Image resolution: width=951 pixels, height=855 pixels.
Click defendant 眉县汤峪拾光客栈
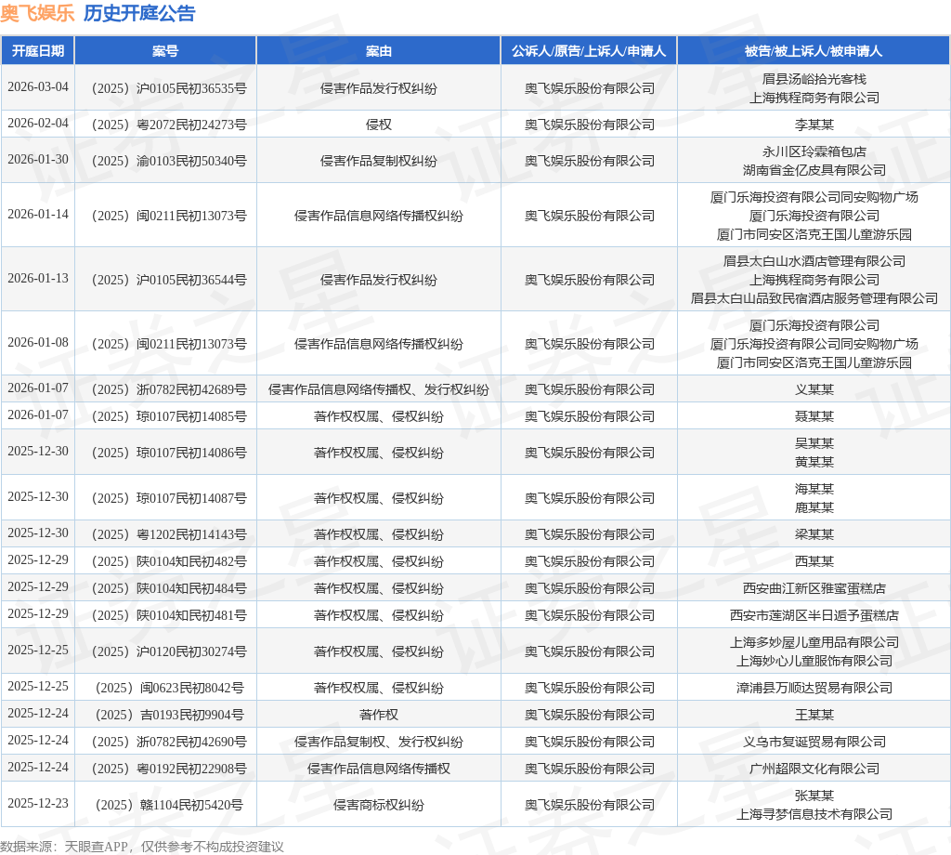coord(814,80)
